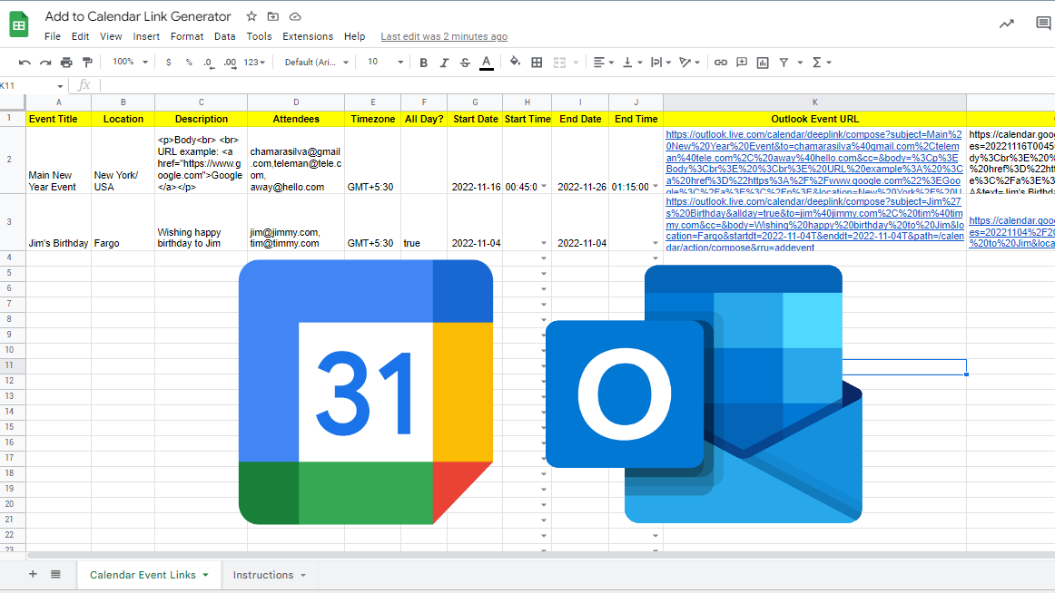
Task: Format as currency with dollar sign
Action: click(168, 63)
